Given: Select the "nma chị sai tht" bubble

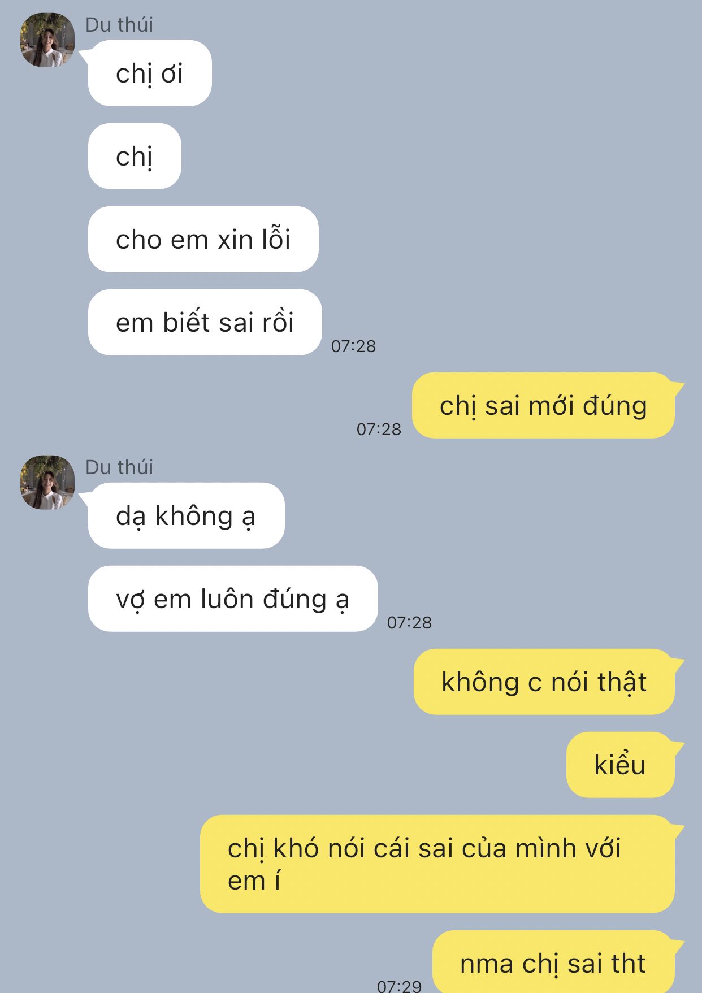Looking at the screenshot, I should [554, 962].
